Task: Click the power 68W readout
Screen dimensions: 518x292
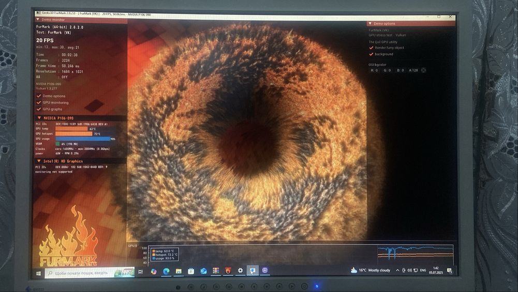Action: (x=67, y=153)
